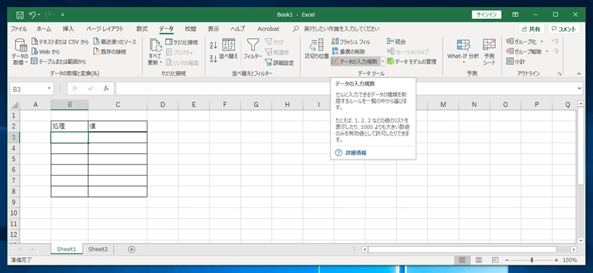The width and height of the screenshot is (593, 273).
Task: Switch to the 校閲 tab
Action: tap(191, 29)
